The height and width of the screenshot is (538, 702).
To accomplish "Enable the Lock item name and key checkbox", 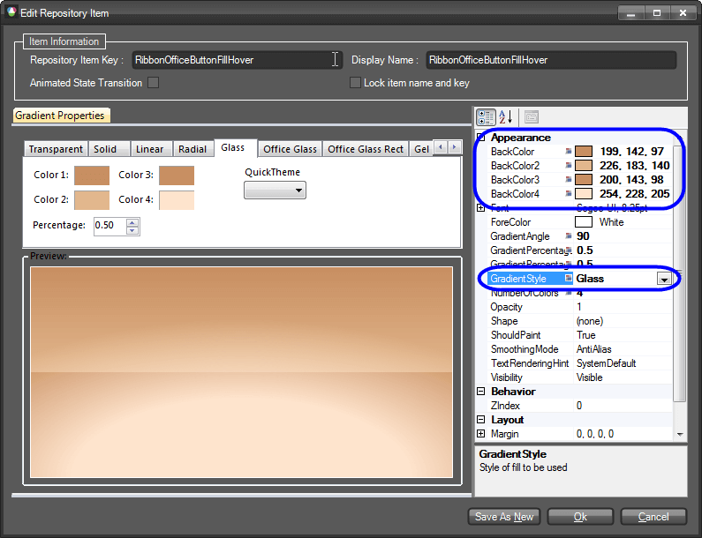I will (355, 83).
